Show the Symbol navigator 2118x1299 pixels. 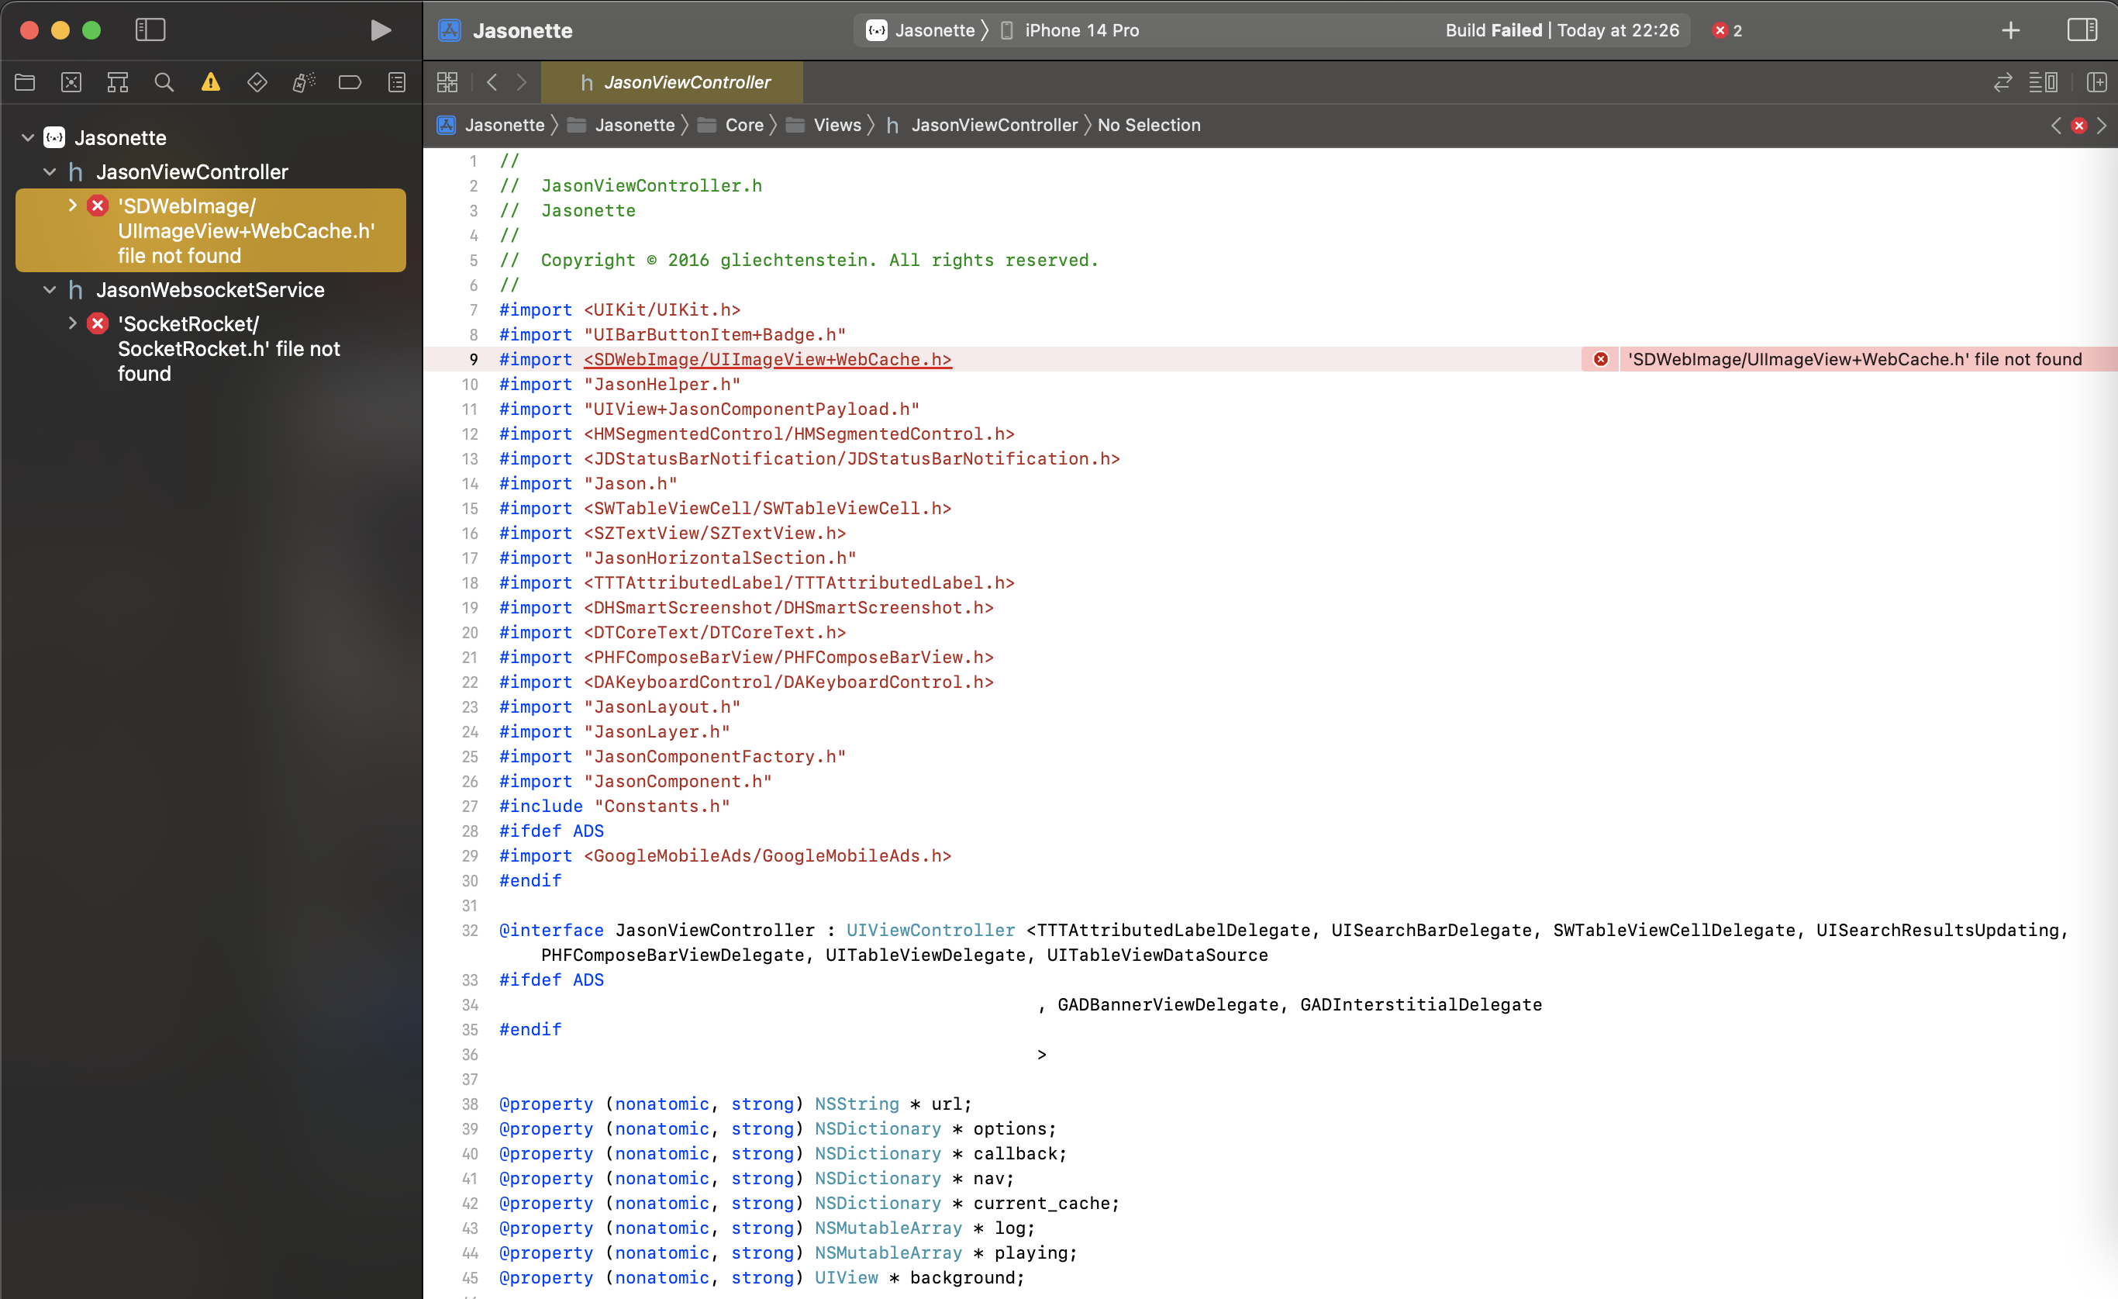click(118, 82)
